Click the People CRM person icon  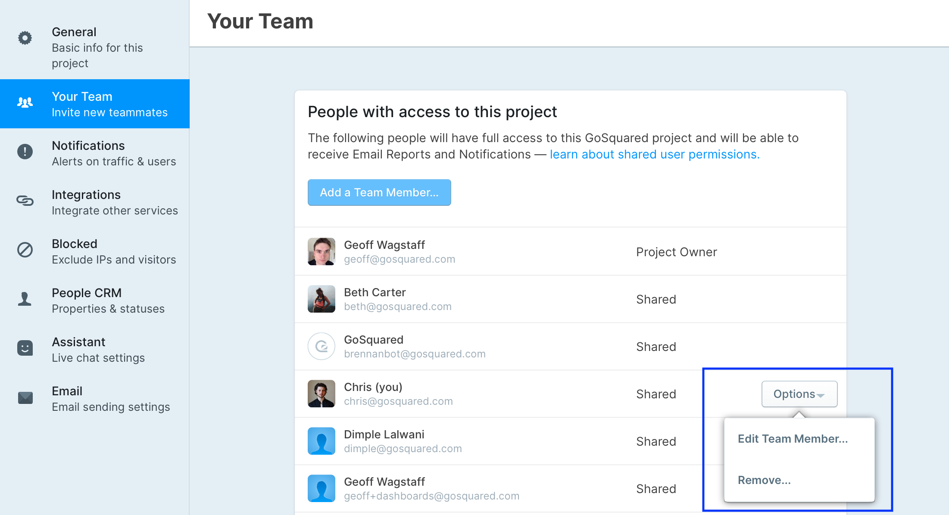(25, 299)
